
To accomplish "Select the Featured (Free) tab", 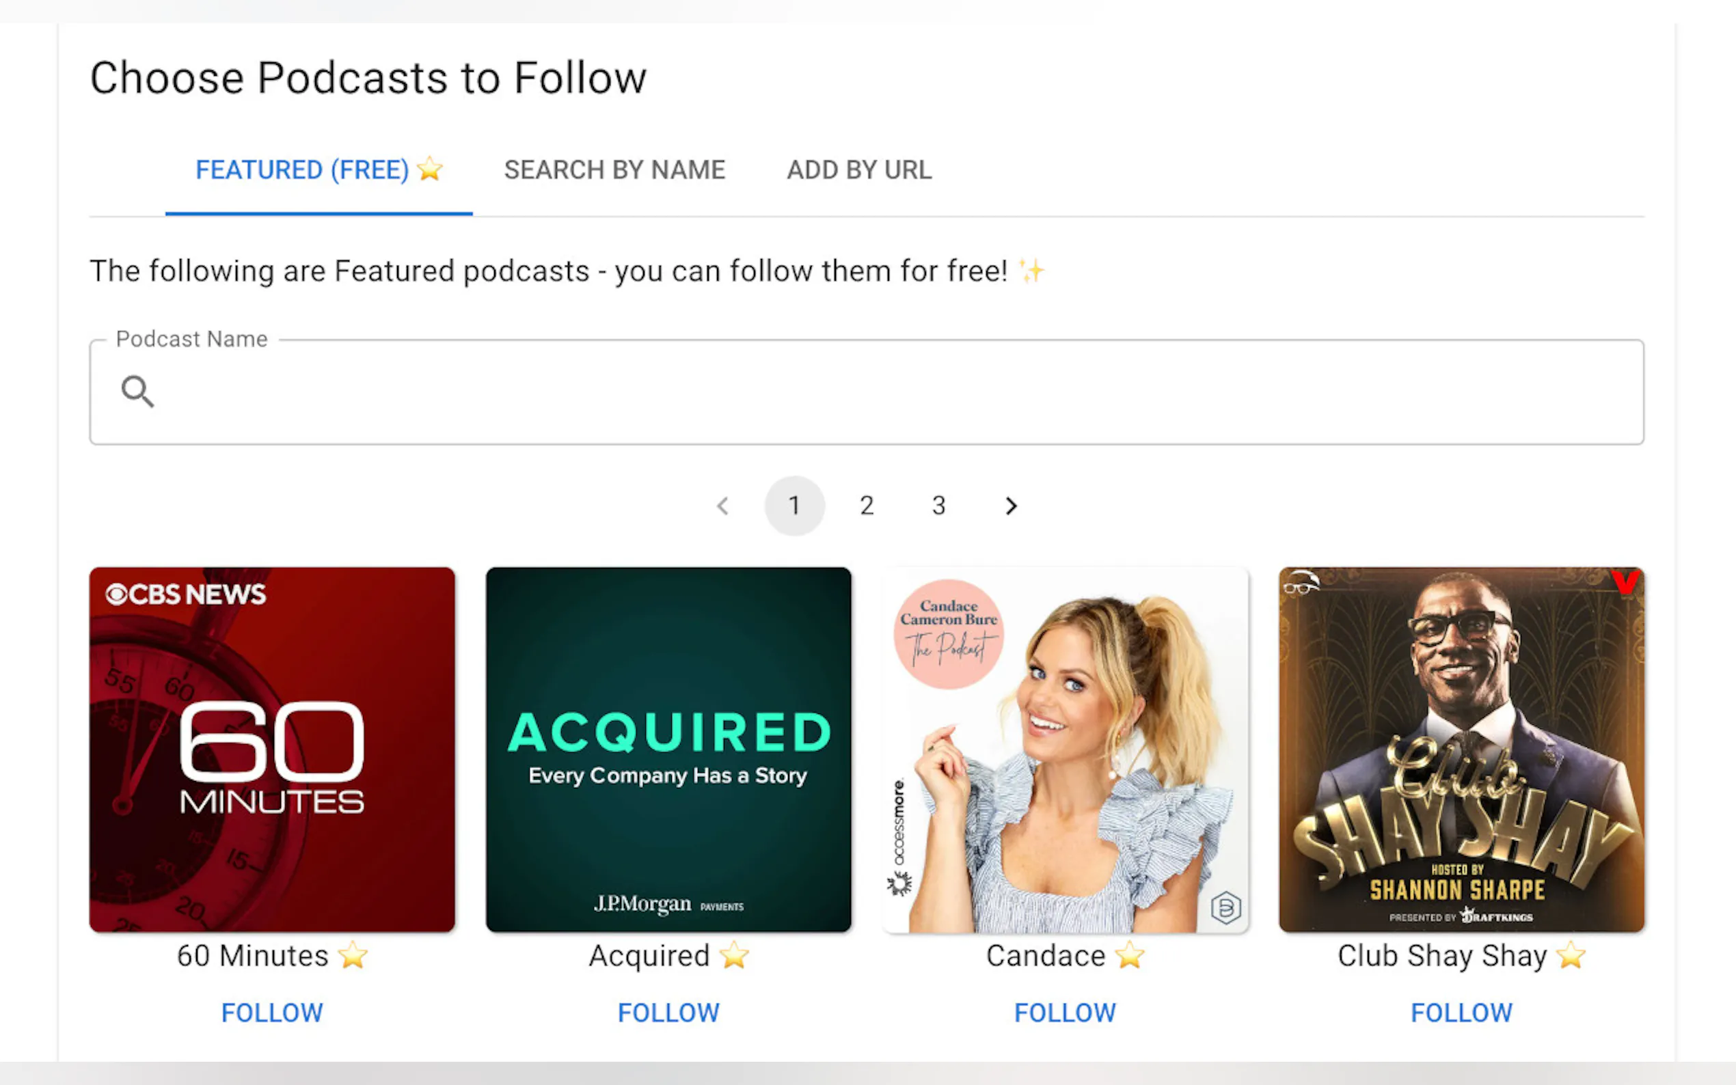I will click(302, 170).
